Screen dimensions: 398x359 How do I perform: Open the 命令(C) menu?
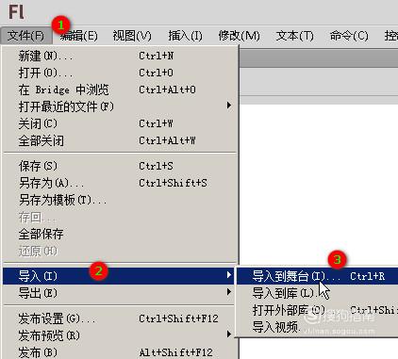[349, 36]
